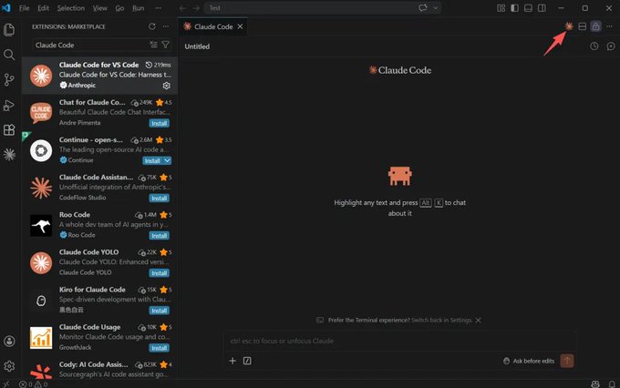Open Run and Debug view

pos(9,105)
